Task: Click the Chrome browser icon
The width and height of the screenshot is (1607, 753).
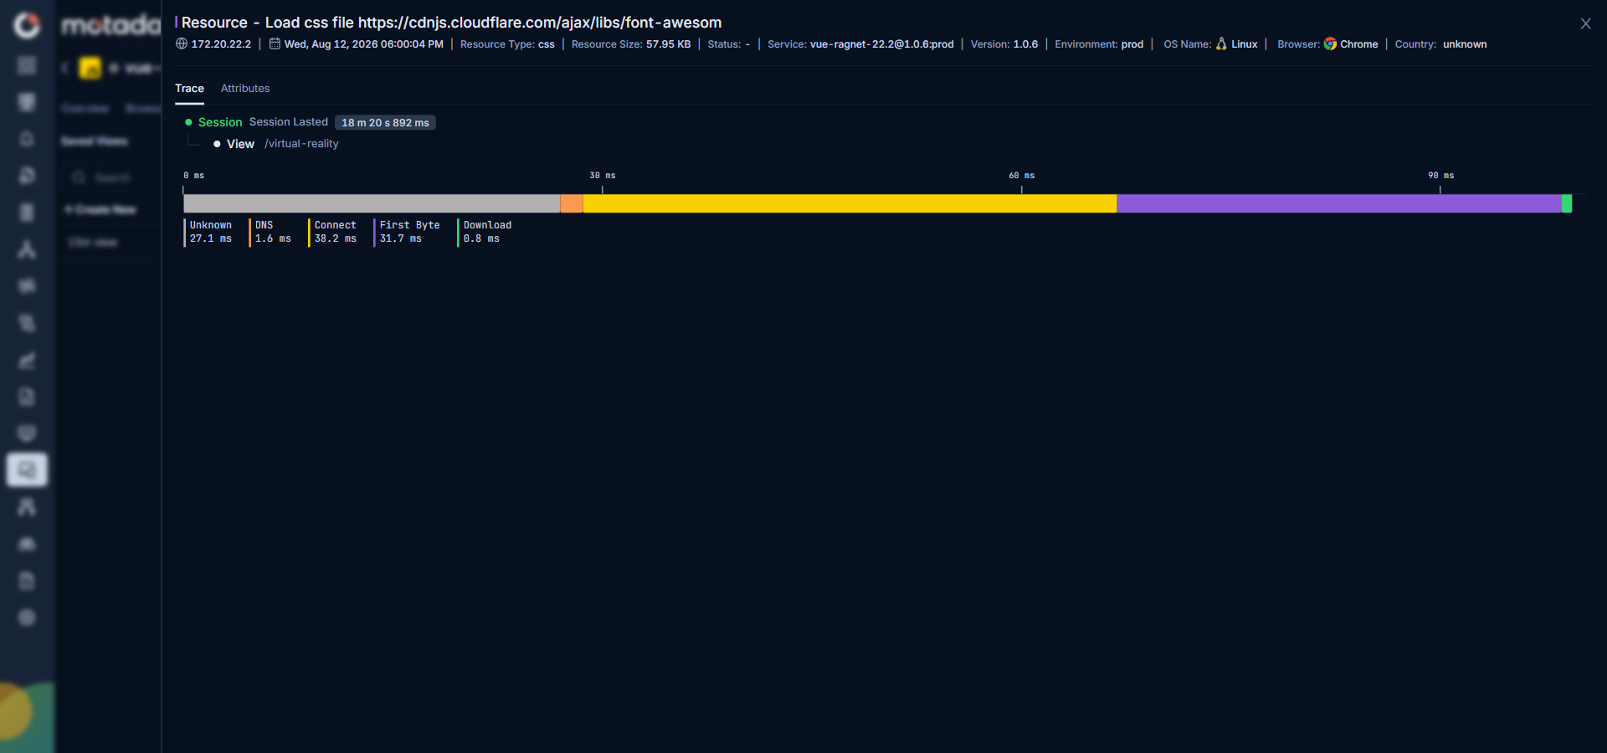Action: point(1330,44)
